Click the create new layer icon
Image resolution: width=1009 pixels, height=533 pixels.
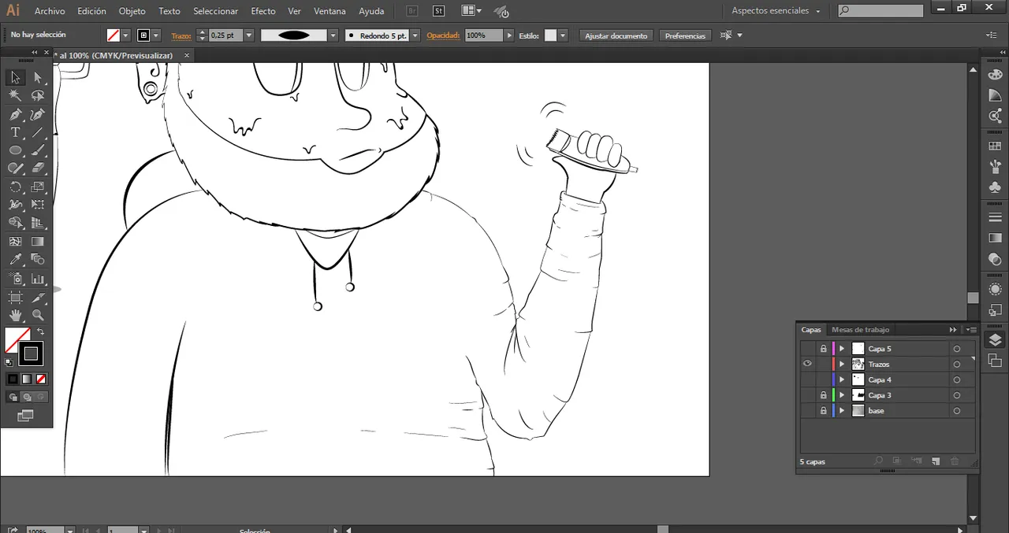[x=936, y=461]
